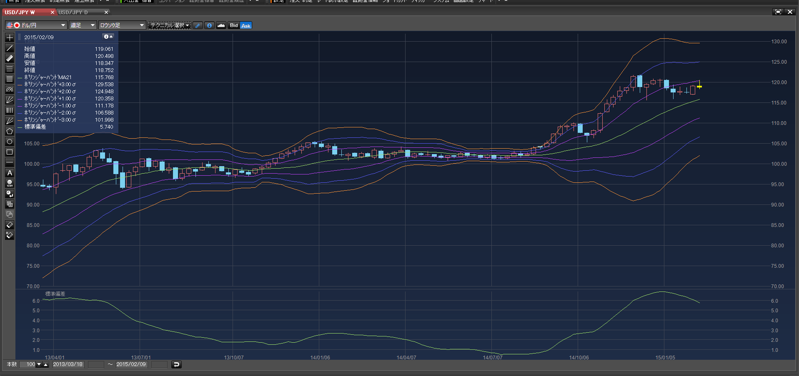This screenshot has width=799, height=376.
Task: Select the ruler measurement tool
Action: click(10, 58)
